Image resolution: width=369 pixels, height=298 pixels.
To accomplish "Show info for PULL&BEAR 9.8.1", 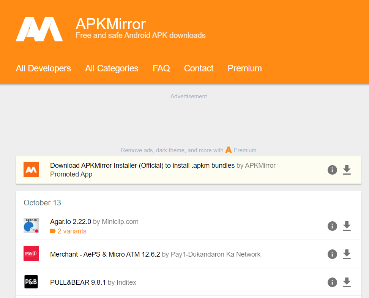I will coord(332,282).
